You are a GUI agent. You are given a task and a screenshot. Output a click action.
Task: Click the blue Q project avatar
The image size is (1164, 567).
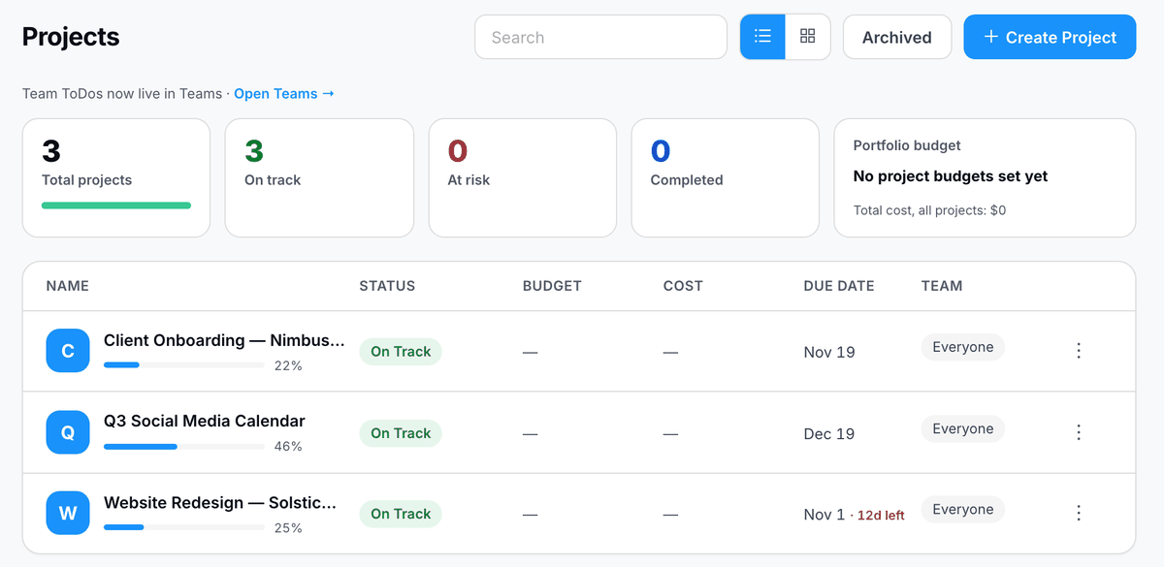point(68,432)
